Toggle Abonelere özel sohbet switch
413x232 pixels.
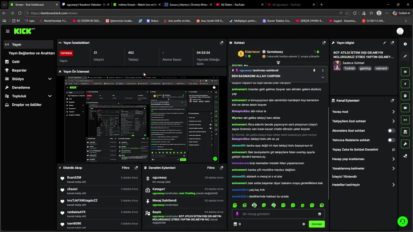391,130
